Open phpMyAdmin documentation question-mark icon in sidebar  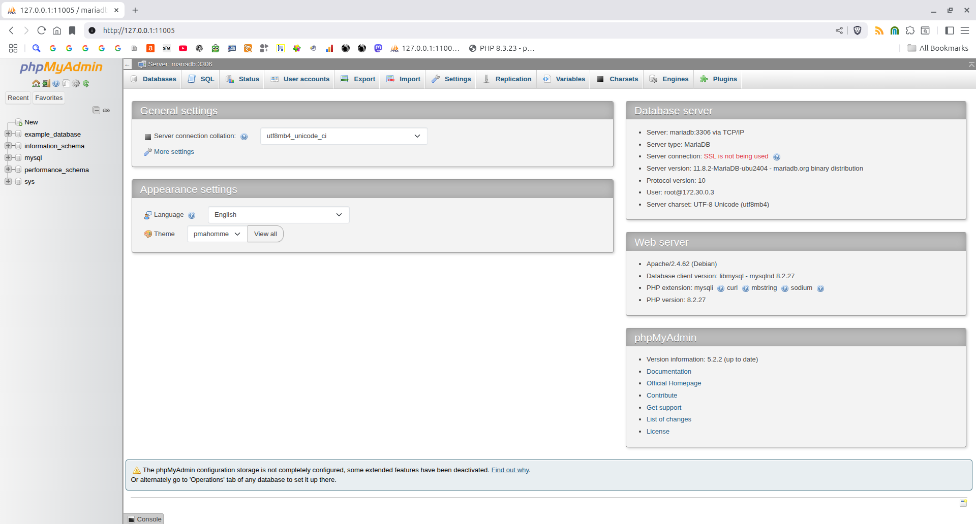[56, 83]
